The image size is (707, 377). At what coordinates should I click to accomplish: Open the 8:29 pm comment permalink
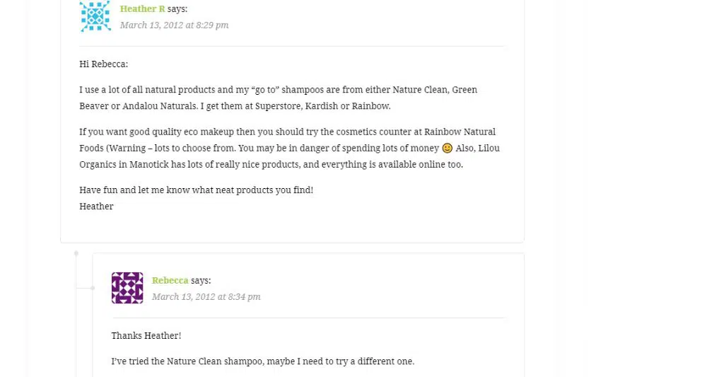(174, 25)
